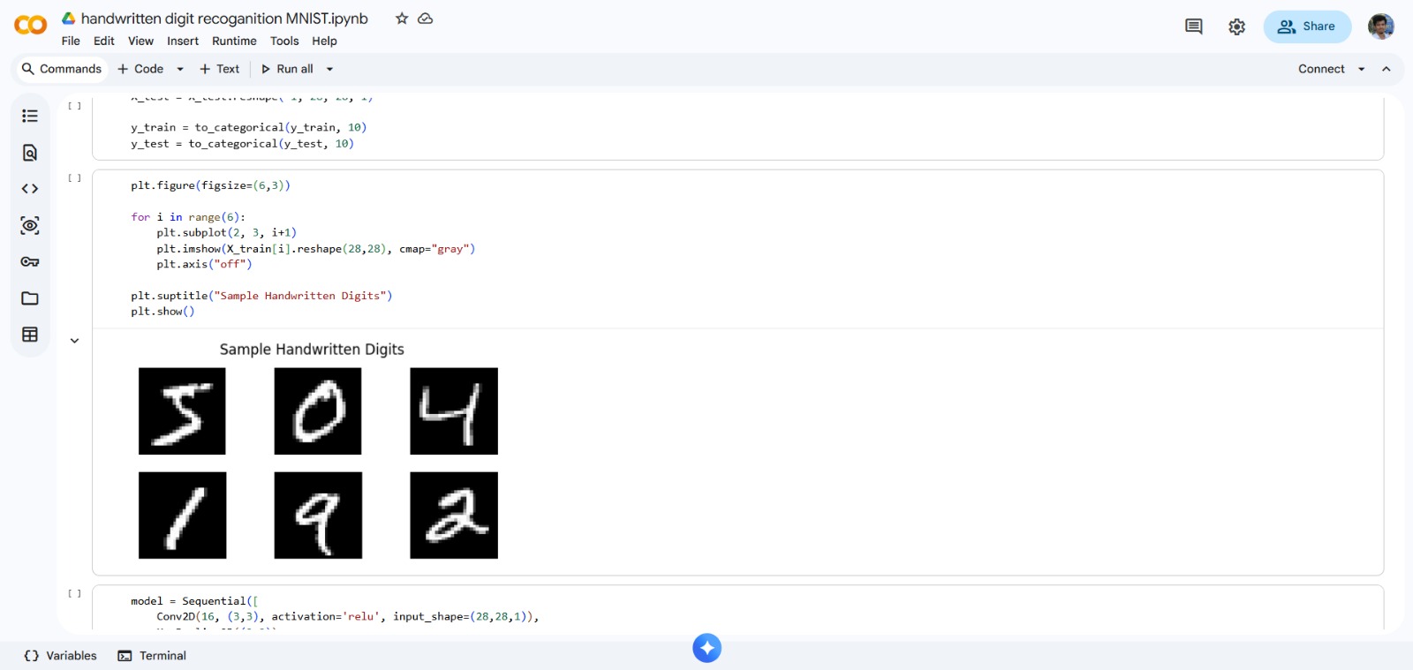Open the settings gear icon
Screen dimensions: 1413x670
[x=1236, y=26]
